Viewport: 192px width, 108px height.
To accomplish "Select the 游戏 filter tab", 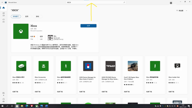I will coord(37,16).
